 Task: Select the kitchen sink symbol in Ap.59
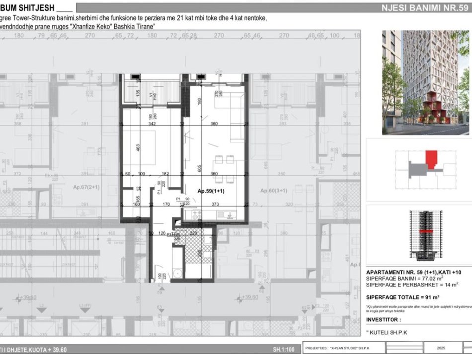pyautogui.click(x=227, y=214)
